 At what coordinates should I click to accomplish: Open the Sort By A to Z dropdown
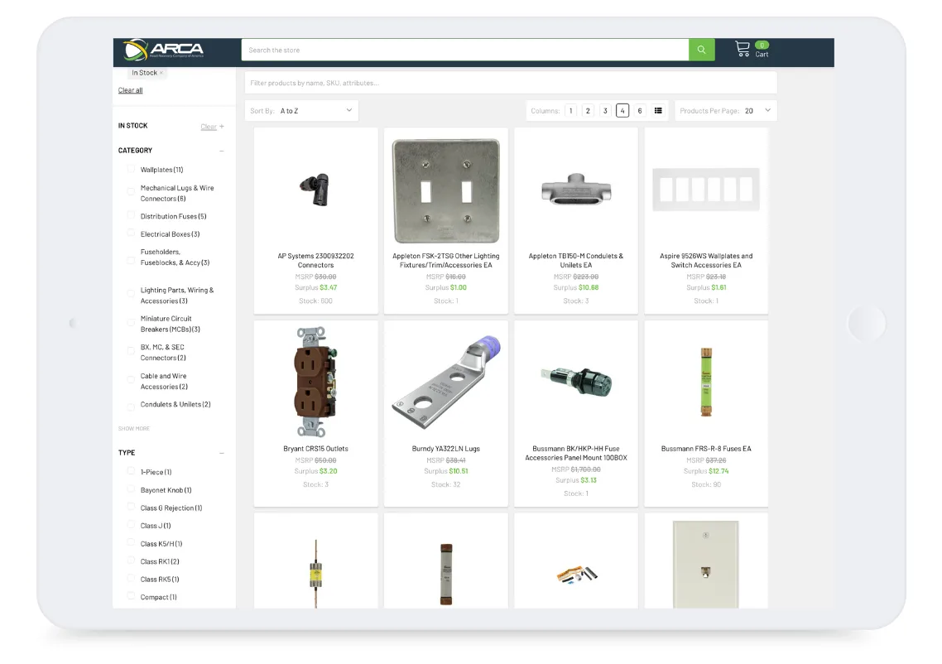301,111
